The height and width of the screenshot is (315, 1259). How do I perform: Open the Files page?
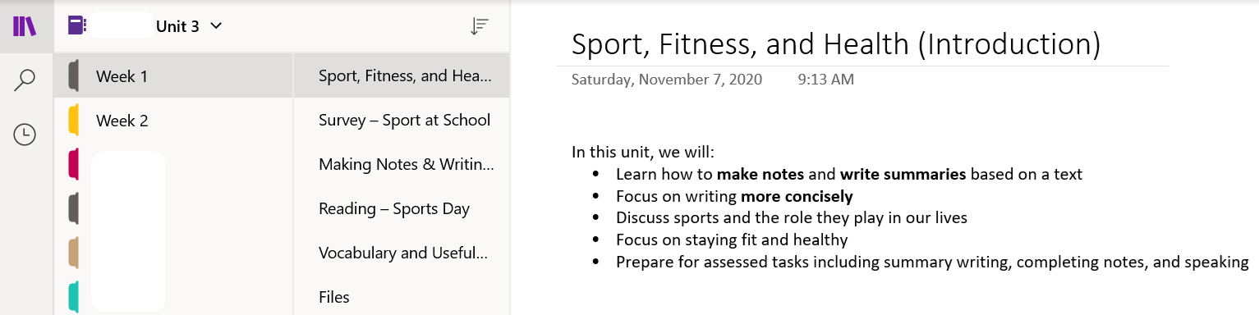pyautogui.click(x=402, y=297)
